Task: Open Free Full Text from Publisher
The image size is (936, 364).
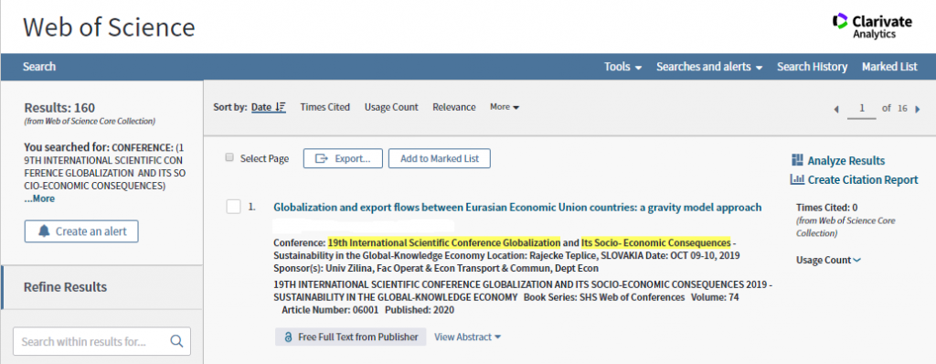Action: tap(351, 337)
